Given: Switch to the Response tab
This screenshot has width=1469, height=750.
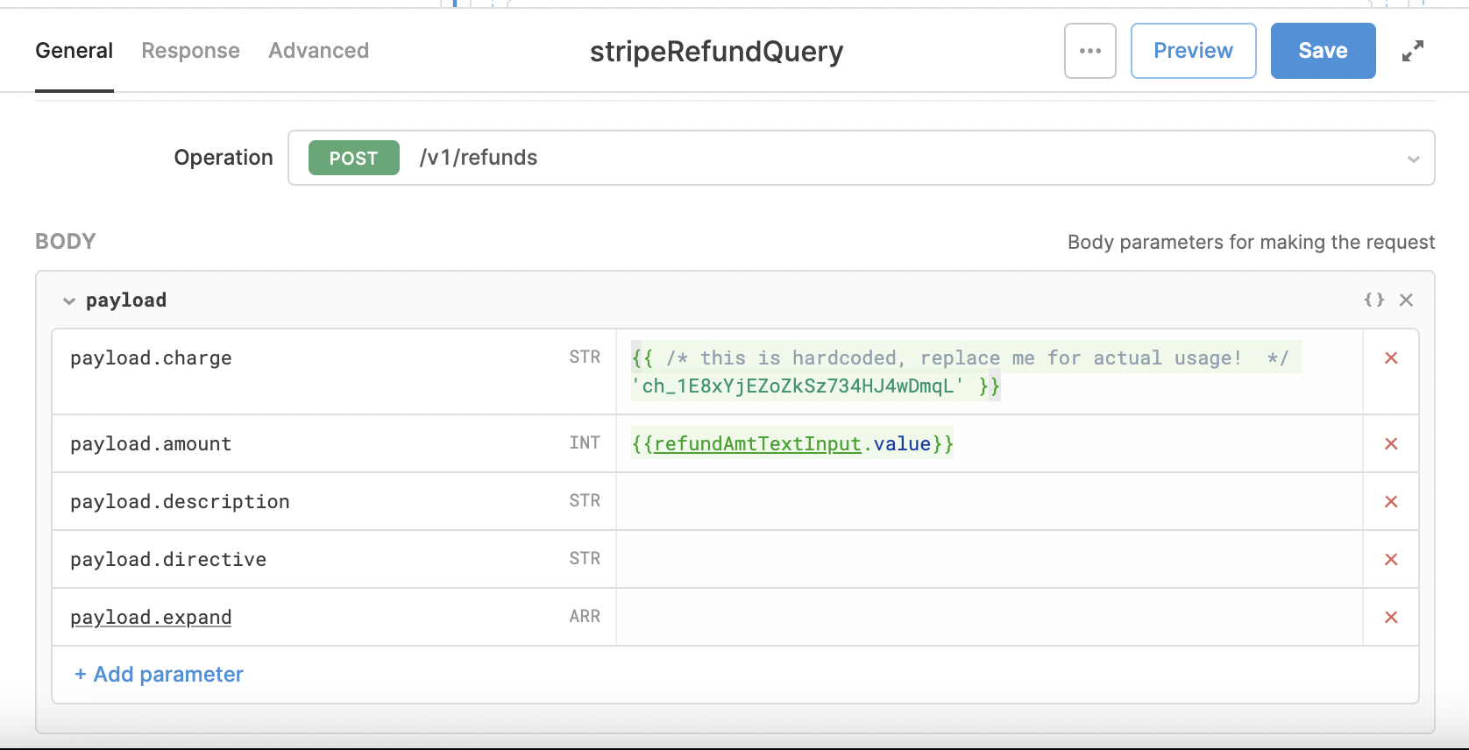Looking at the screenshot, I should click(190, 51).
